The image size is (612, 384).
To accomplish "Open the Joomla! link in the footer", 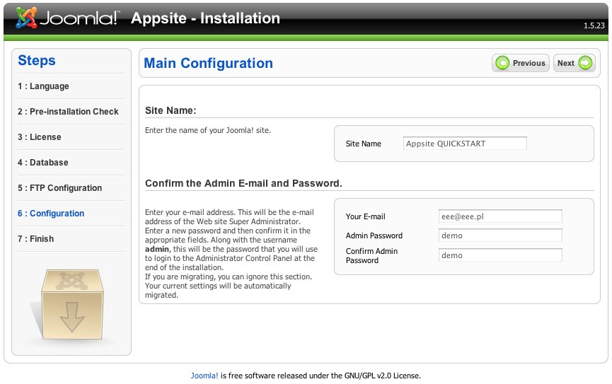I will pyautogui.click(x=204, y=376).
